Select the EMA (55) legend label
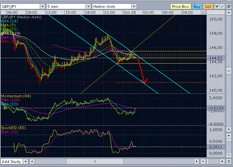 pyautogui.click(x=10, y=29)
